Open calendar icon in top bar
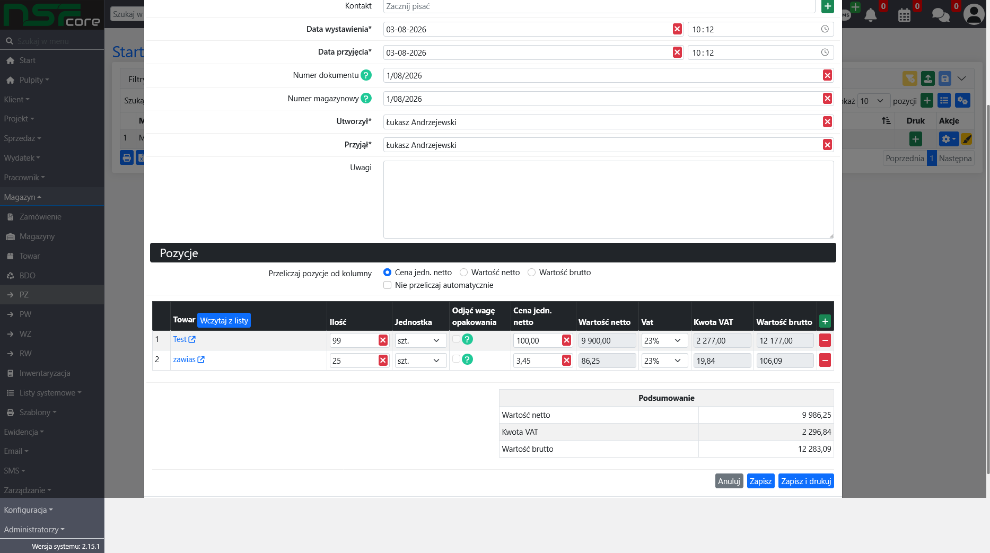 click(904, 15)
